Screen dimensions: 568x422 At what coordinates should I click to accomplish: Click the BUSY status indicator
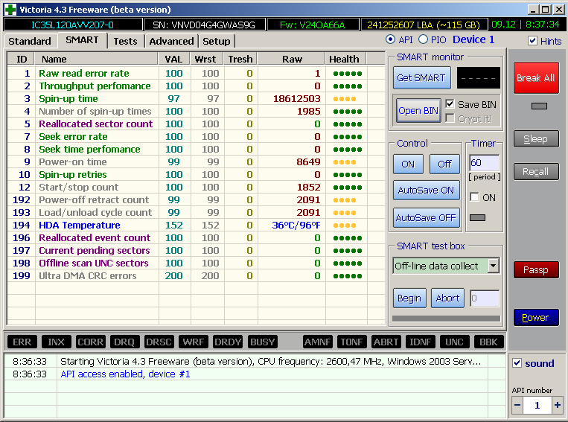click(x=262, y=342)
